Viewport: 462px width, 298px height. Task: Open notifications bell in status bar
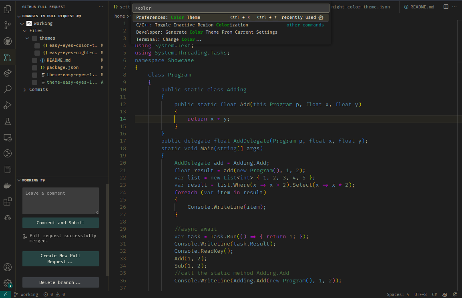coord(455,294)
